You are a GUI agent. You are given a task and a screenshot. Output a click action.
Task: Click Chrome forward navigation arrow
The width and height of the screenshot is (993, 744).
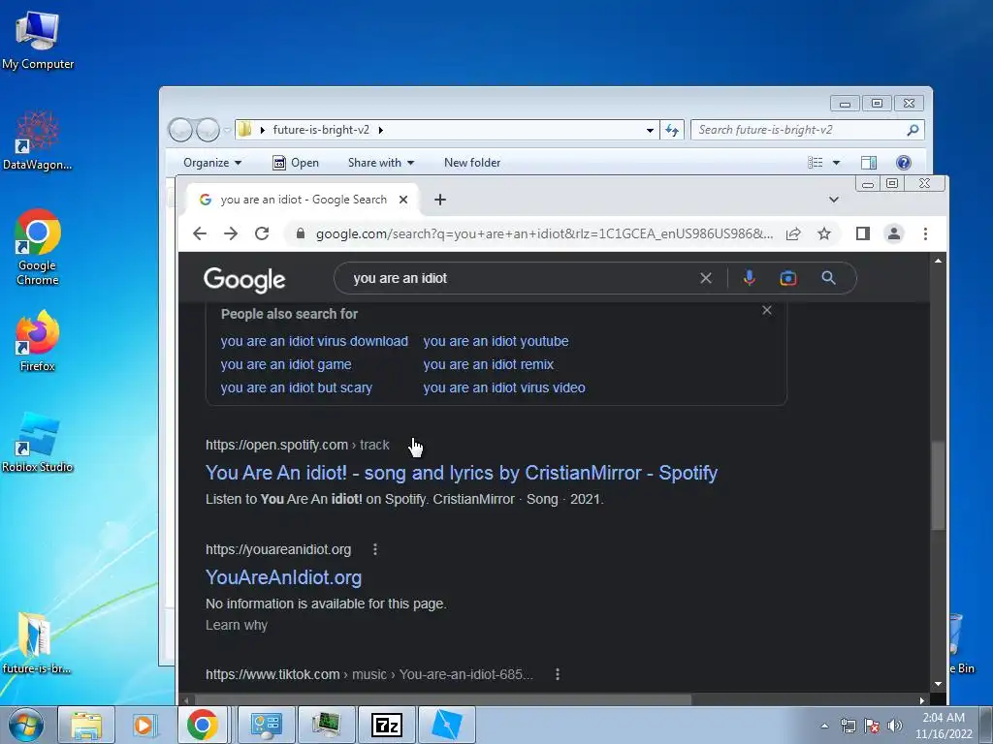[231, 233]
